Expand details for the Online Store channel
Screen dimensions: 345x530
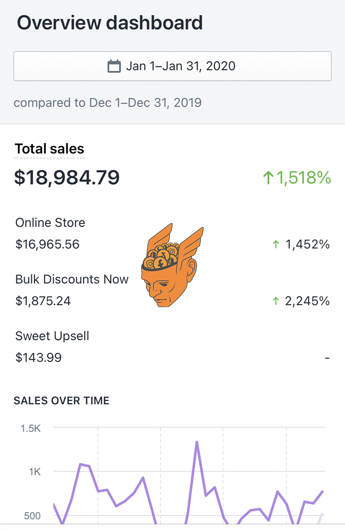(50, 222)
